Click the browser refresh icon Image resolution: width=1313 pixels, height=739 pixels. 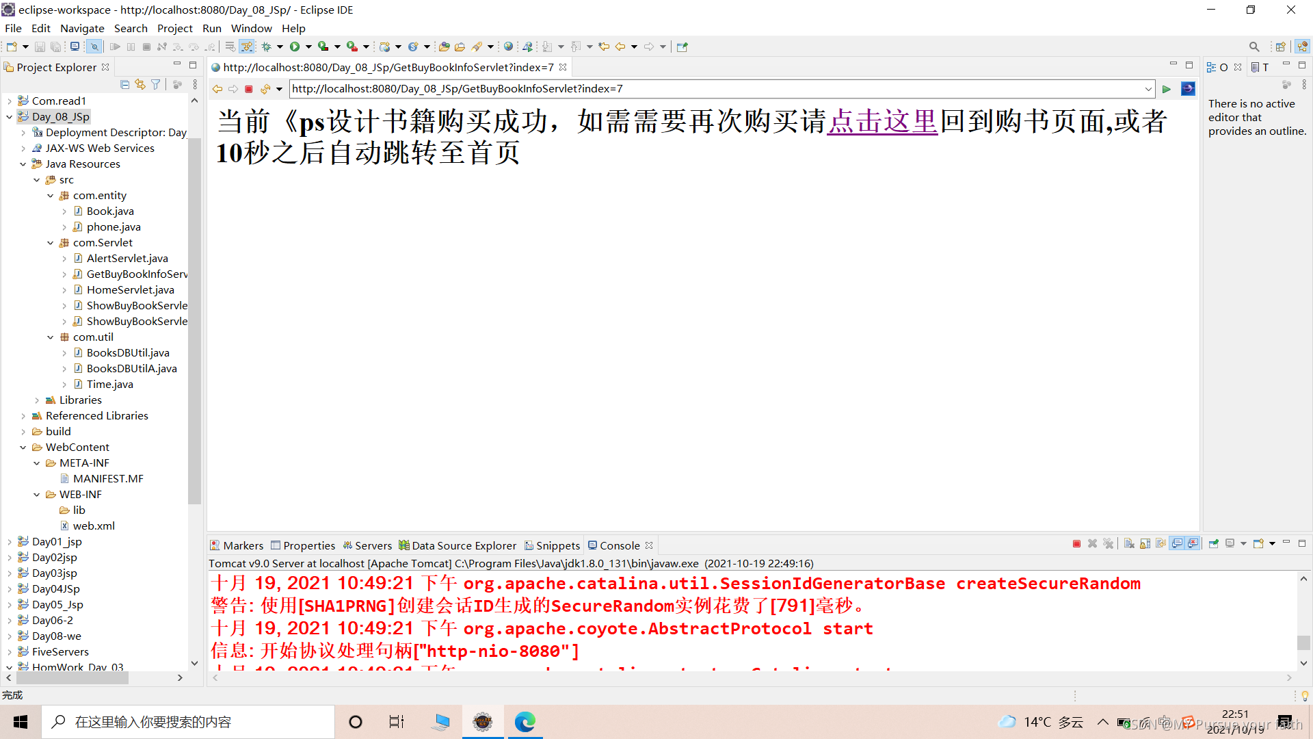pyautogui.click(x=265, y=89)
